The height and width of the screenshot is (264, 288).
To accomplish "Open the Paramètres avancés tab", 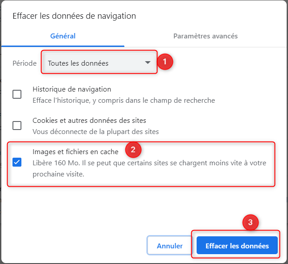I will click(x=206, y=36).
